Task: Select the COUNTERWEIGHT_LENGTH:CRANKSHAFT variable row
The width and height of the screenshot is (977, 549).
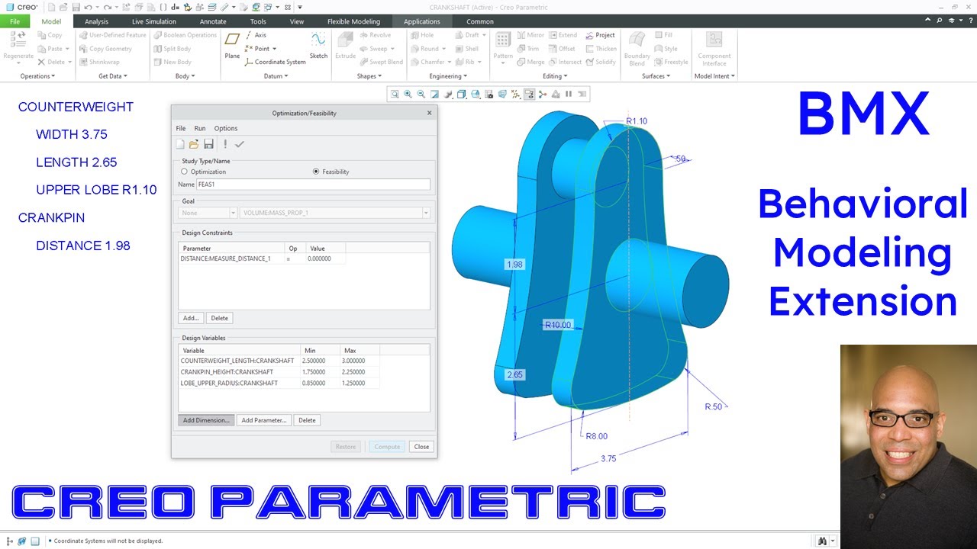Action: 279,361
